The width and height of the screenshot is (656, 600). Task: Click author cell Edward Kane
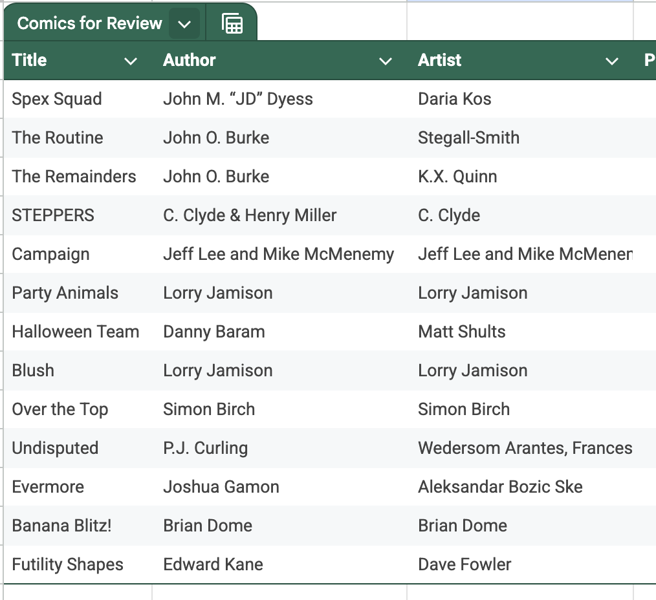pos(279,564)
